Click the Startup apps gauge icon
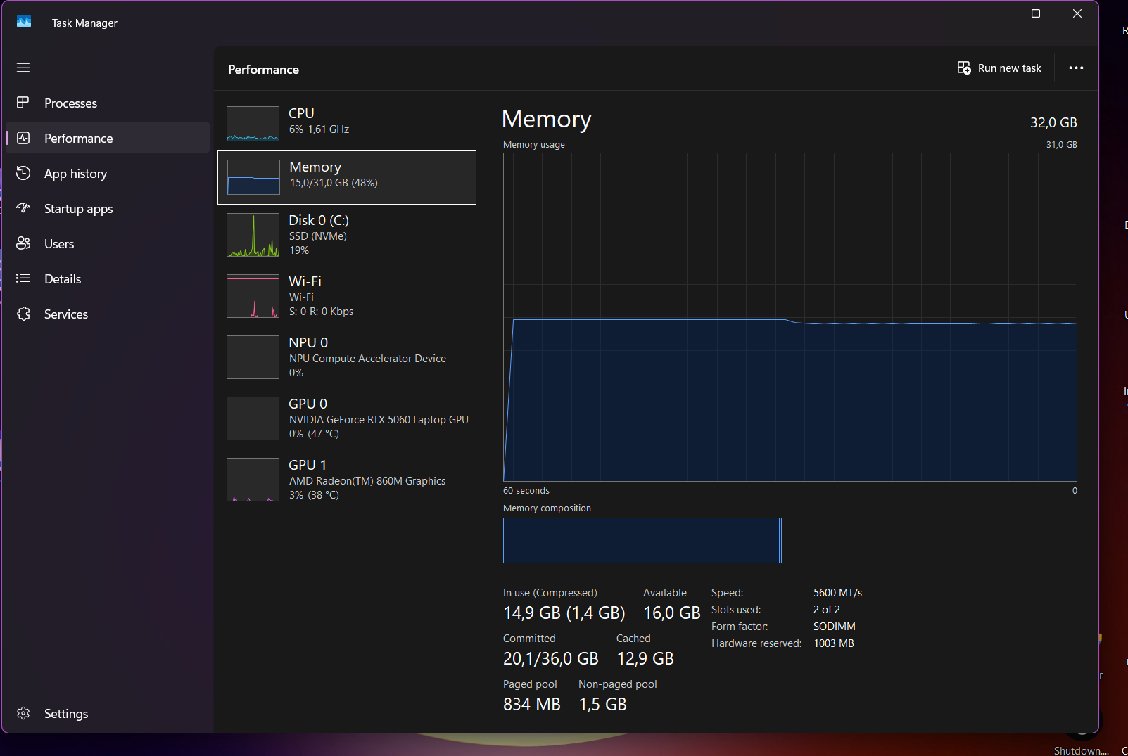This screenshot has height=756, width=1128. click(x=23, y=208)
